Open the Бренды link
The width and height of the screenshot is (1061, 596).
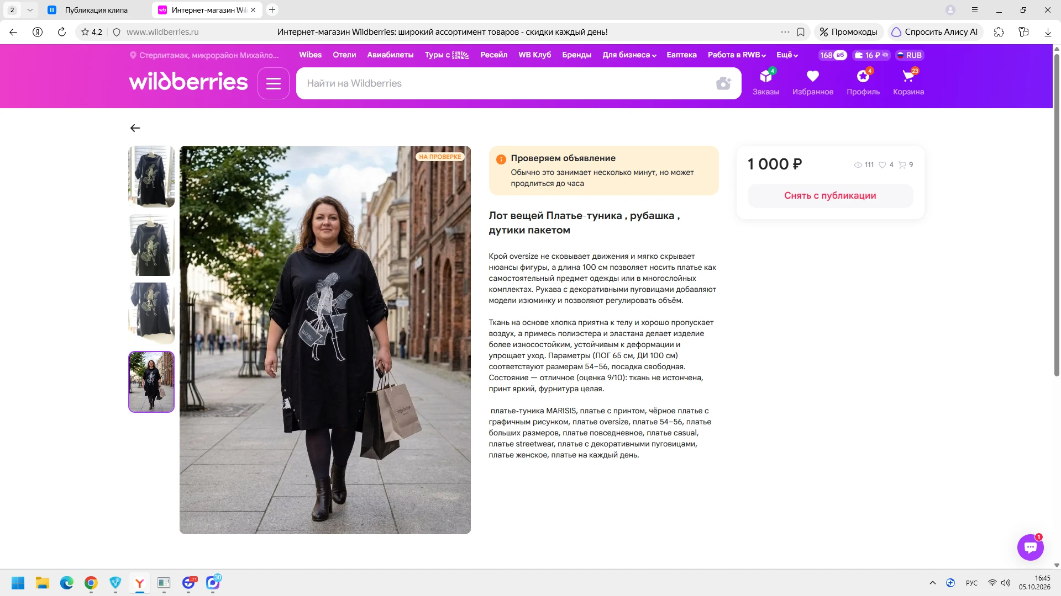point(577,55)
